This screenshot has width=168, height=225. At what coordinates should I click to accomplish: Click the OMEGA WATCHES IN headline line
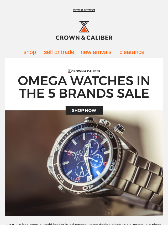(x=84, y=81)
